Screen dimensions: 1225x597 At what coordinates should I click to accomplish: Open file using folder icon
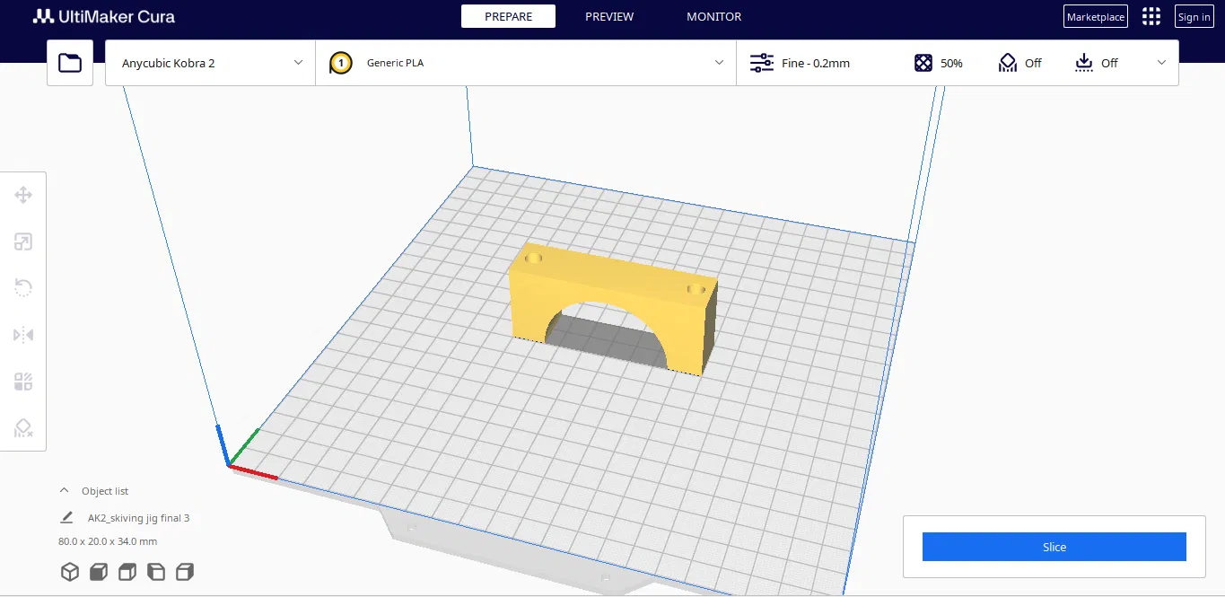[70, 63]
